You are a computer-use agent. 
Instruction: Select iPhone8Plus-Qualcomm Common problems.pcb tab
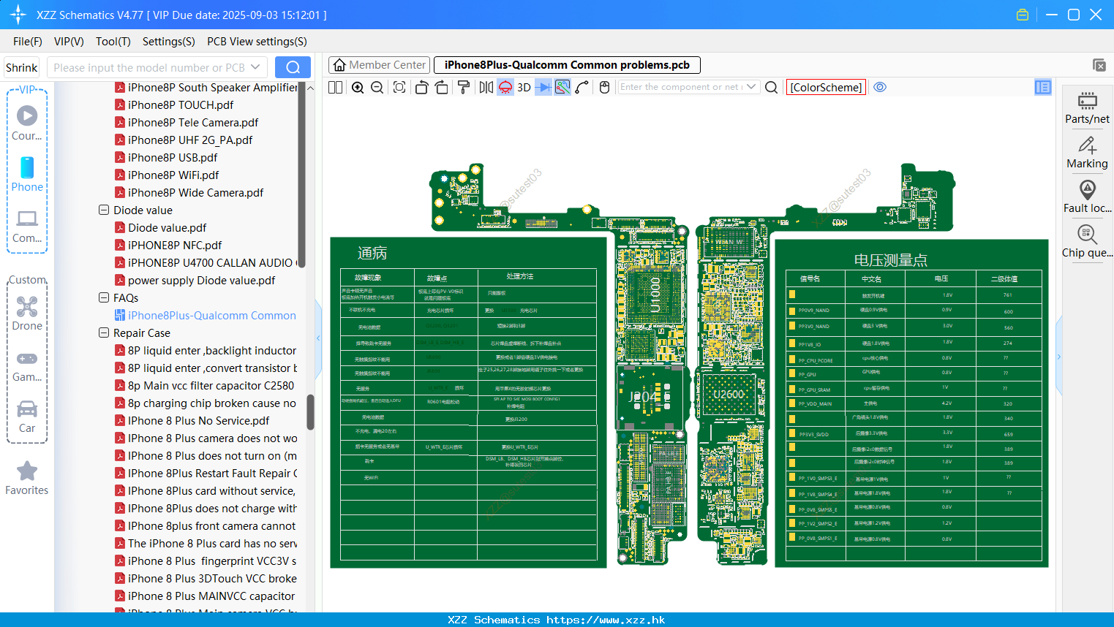click(567, 65)
